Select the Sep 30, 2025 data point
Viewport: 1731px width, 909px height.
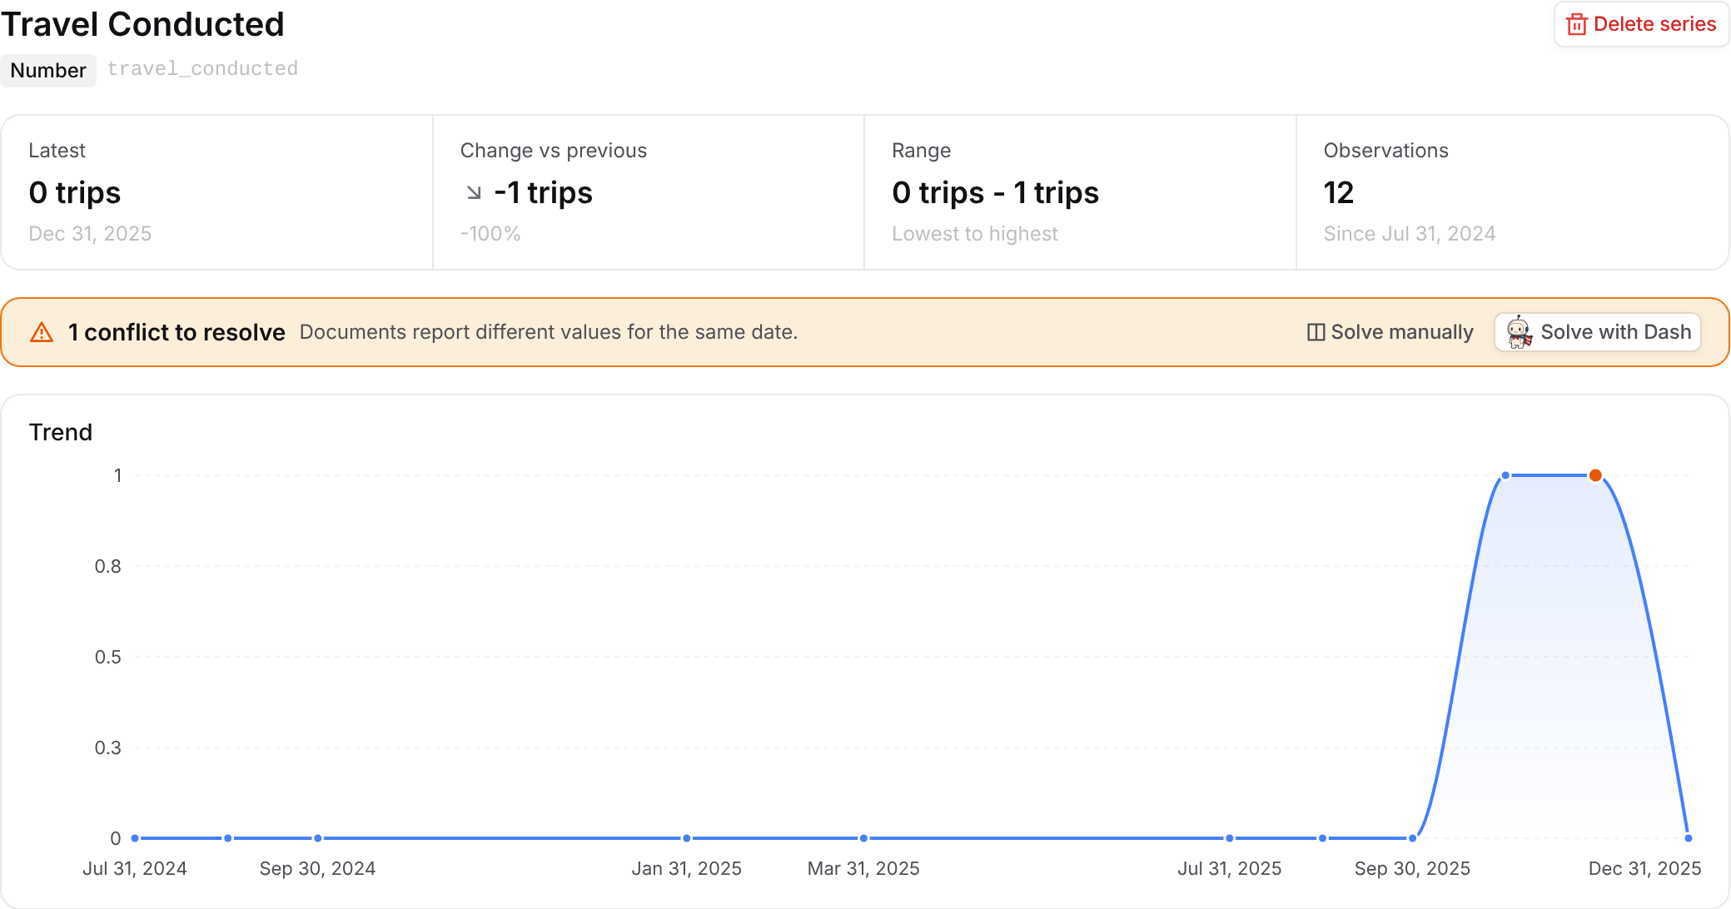(x=1412, y=838)
